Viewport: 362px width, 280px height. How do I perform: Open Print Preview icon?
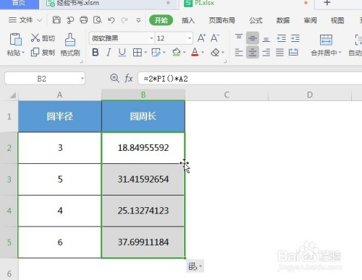[98, 20]
